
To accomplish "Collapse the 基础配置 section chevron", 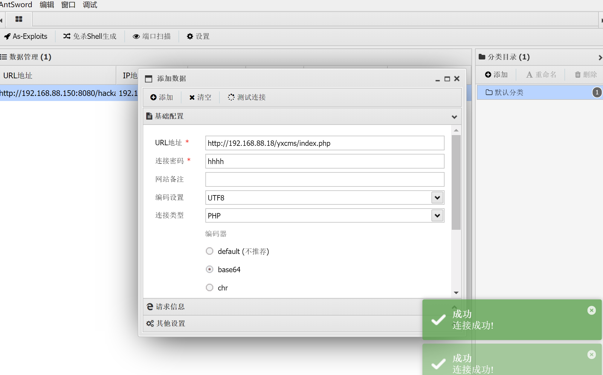I will tap(454, 117).
